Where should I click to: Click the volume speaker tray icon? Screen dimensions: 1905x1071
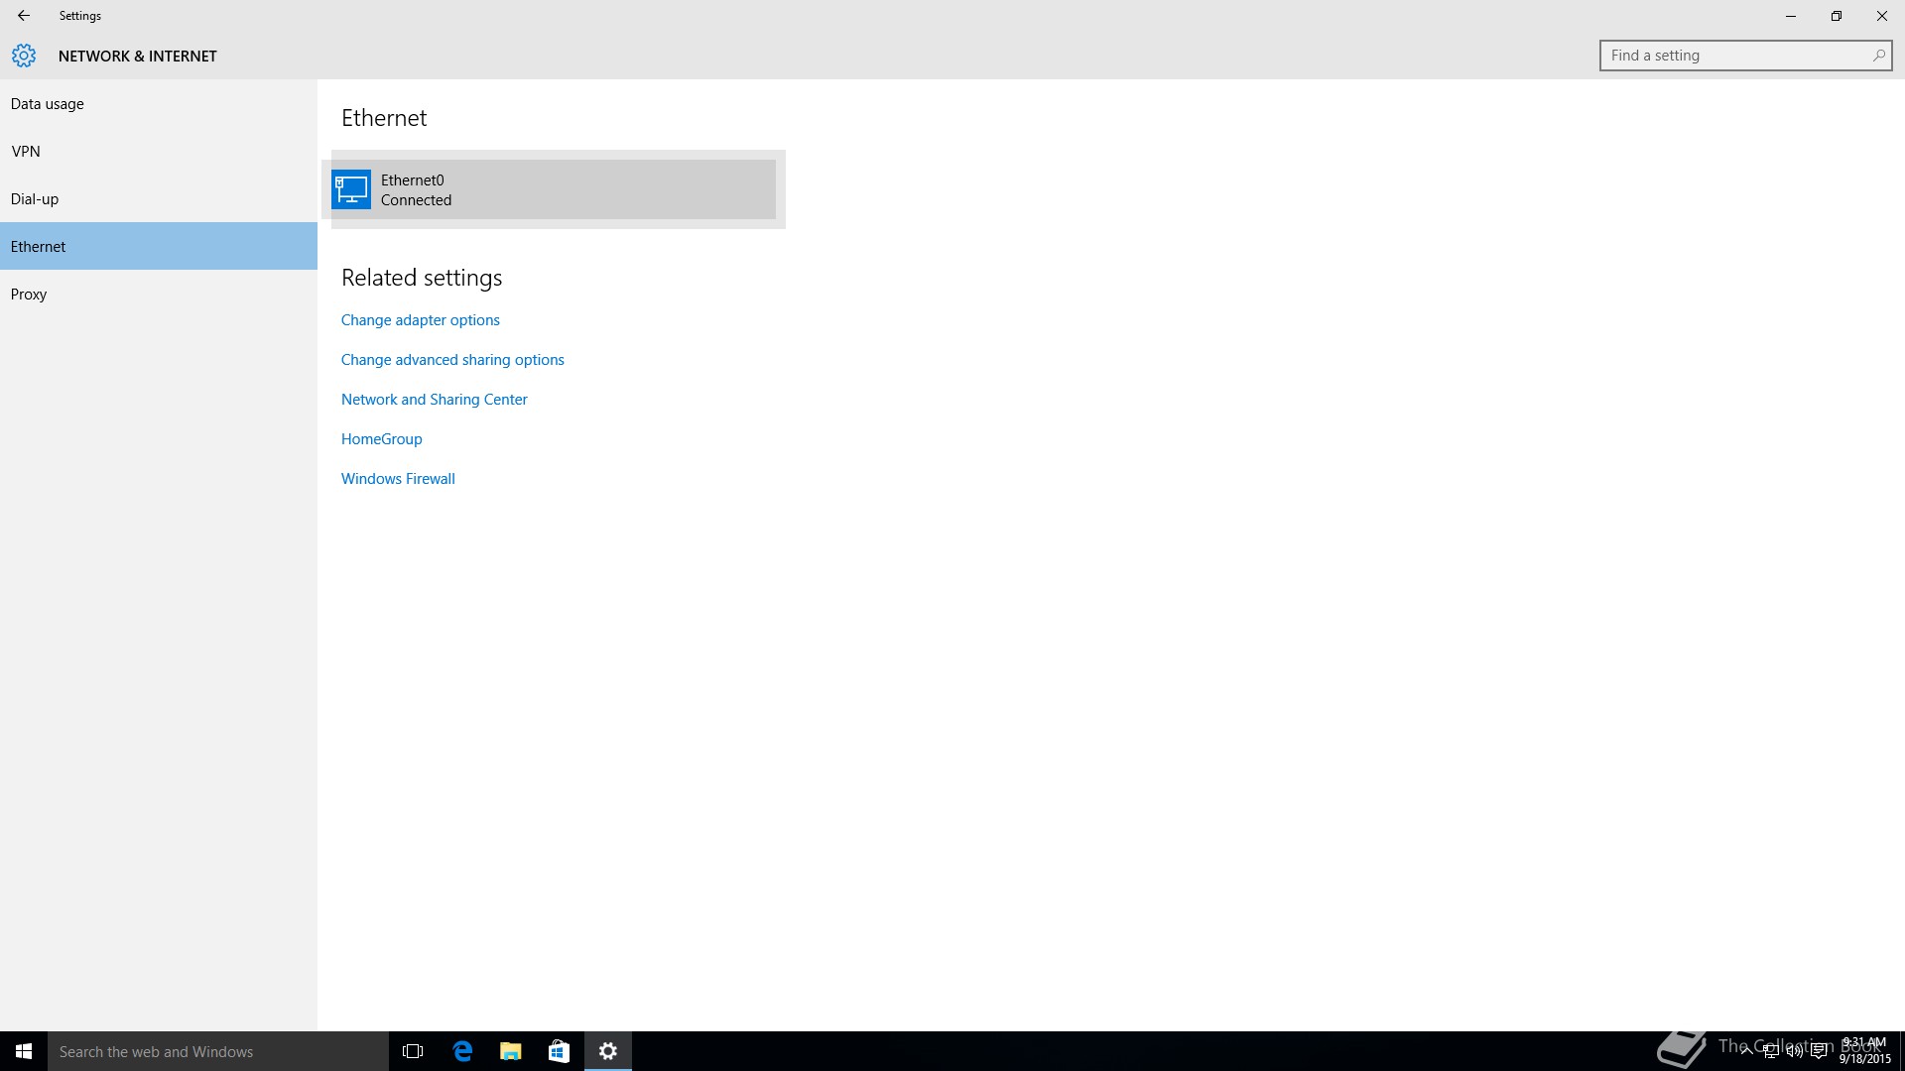(x=1794, y=1052)
